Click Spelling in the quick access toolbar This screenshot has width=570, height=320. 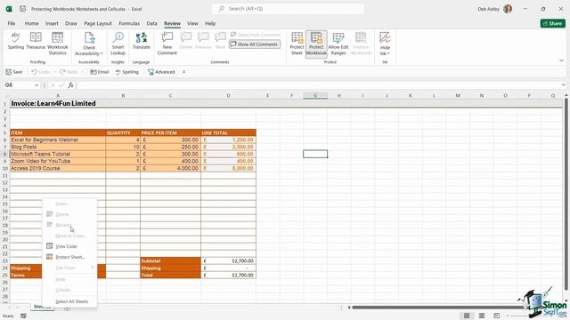(x=127, y=72)
